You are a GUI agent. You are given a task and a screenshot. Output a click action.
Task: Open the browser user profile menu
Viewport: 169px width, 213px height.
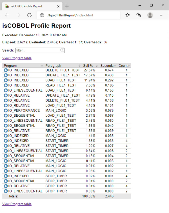[x=150, y=15]
